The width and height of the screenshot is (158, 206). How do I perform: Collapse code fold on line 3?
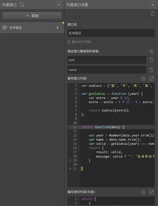tap(79, 94)
